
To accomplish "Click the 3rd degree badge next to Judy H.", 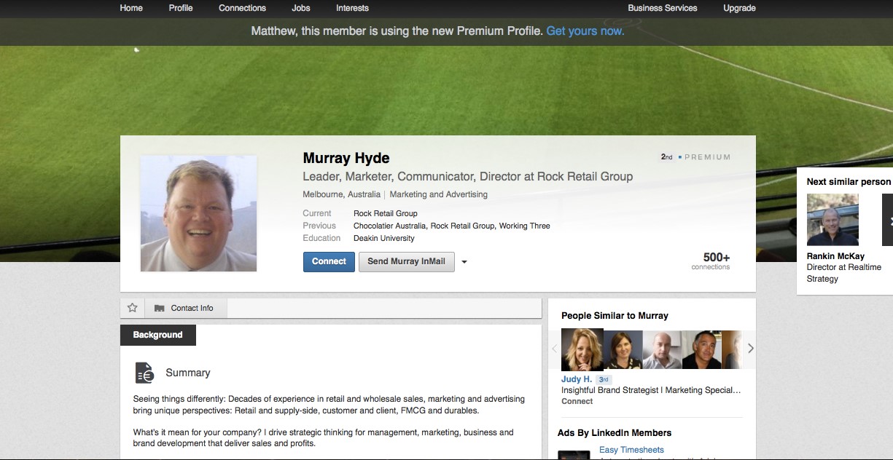I will (x=603, y=379).
